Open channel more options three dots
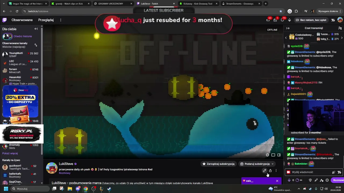344x193 pixels. click(x=276, y=171)
